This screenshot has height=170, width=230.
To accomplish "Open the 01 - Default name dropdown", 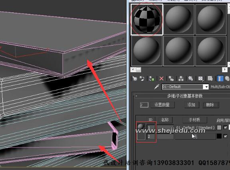I will pos(206,87).
